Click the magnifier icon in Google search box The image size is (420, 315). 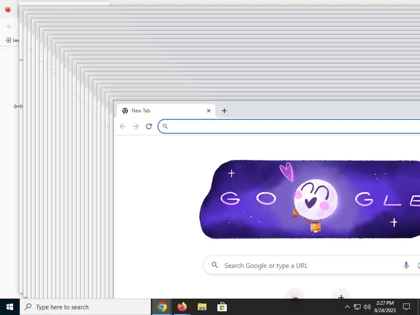pos(215,265)
